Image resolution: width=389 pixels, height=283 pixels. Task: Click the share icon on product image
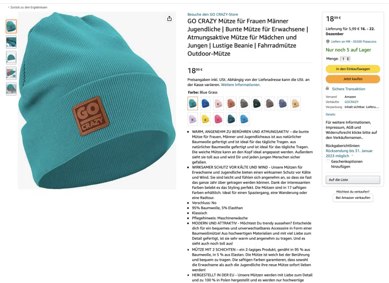169,18
